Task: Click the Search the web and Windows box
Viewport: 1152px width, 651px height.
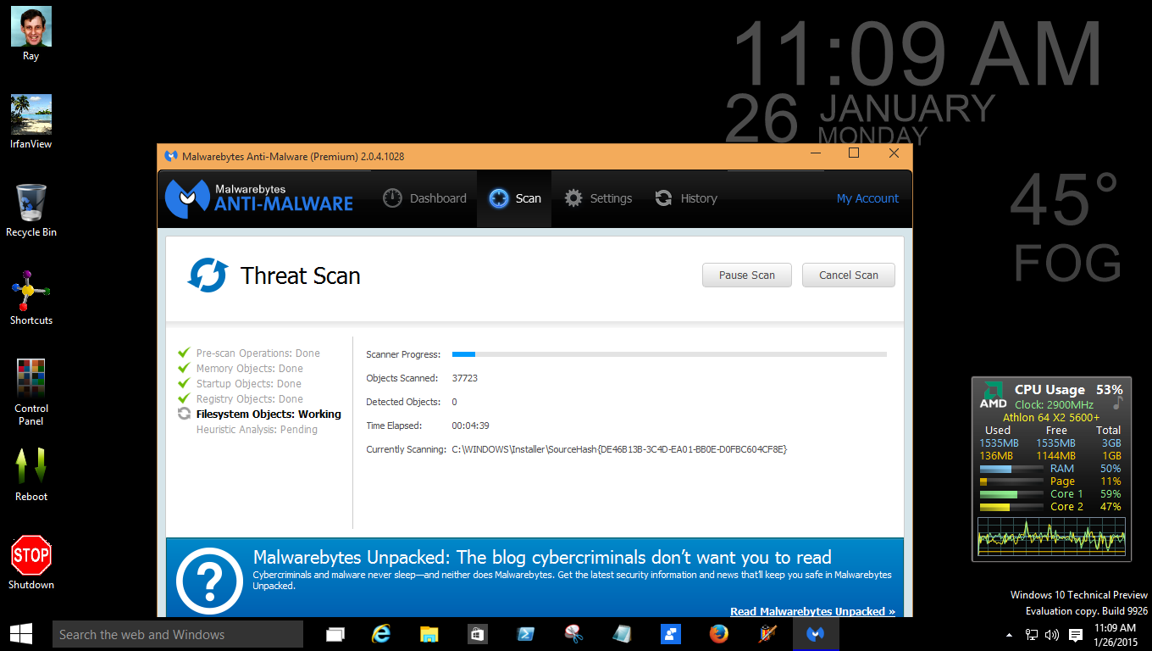Action: pos(178,634)
